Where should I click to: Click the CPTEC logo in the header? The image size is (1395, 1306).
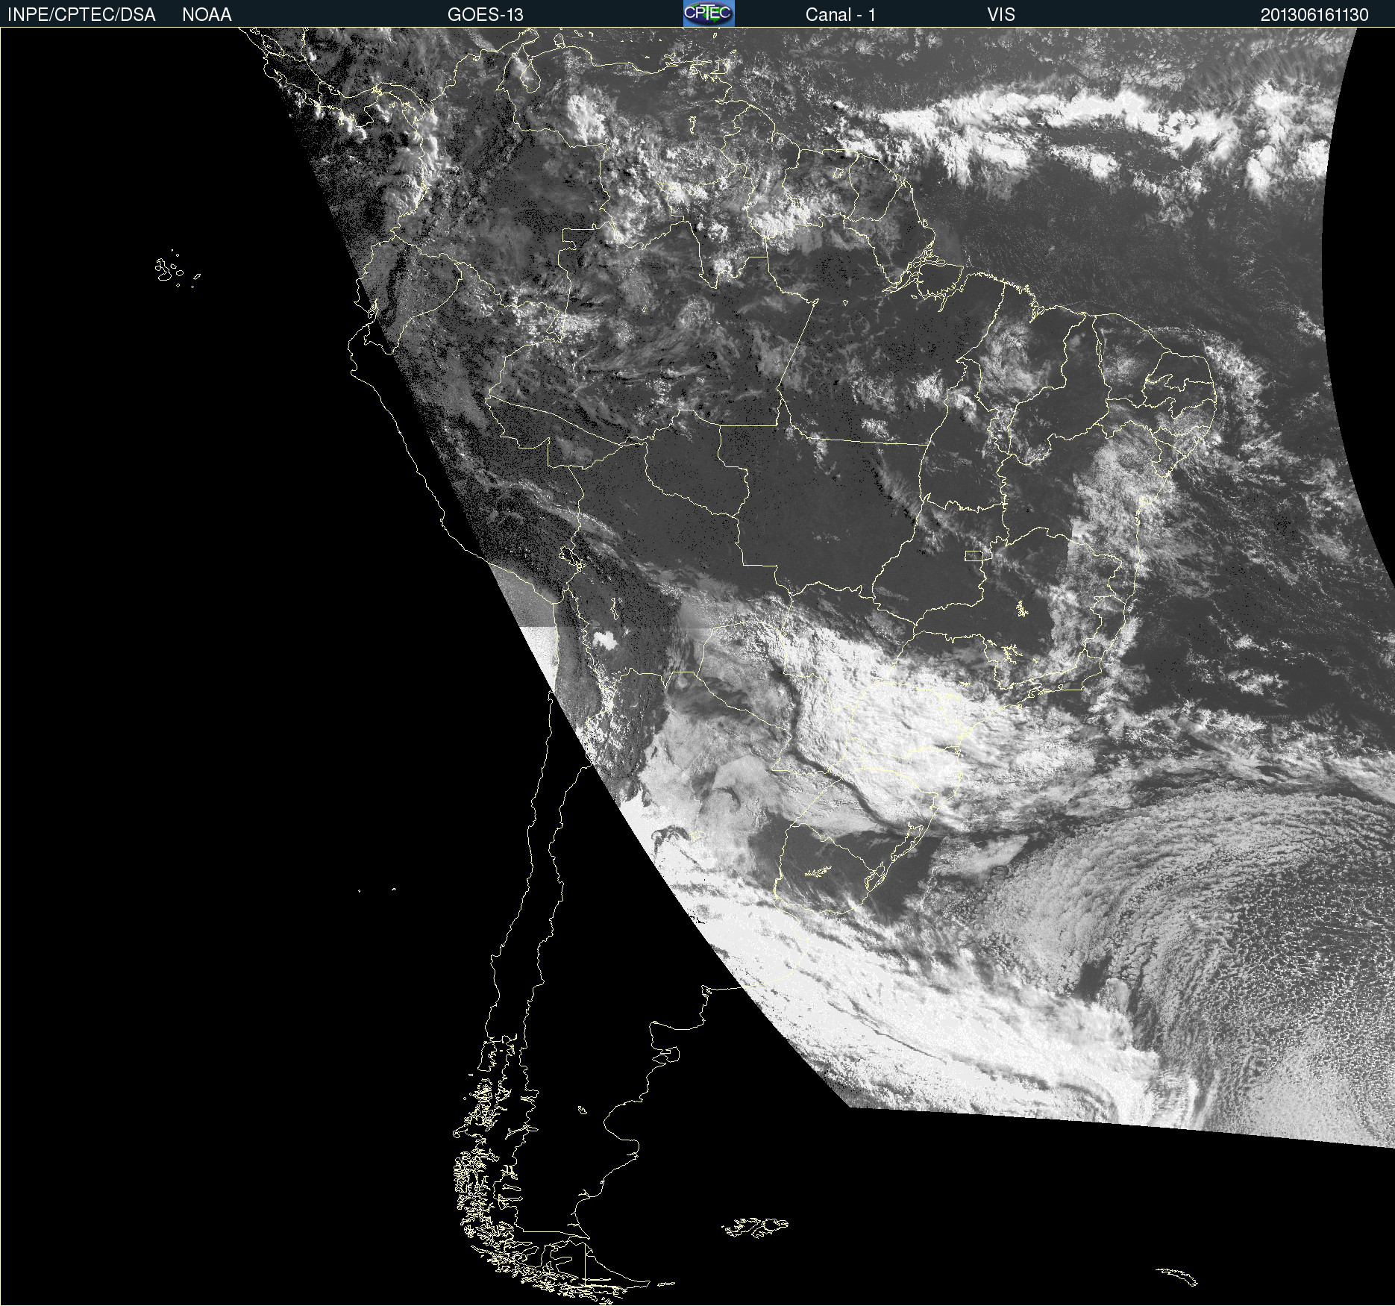pyautogui.click(x=708, y=13)
